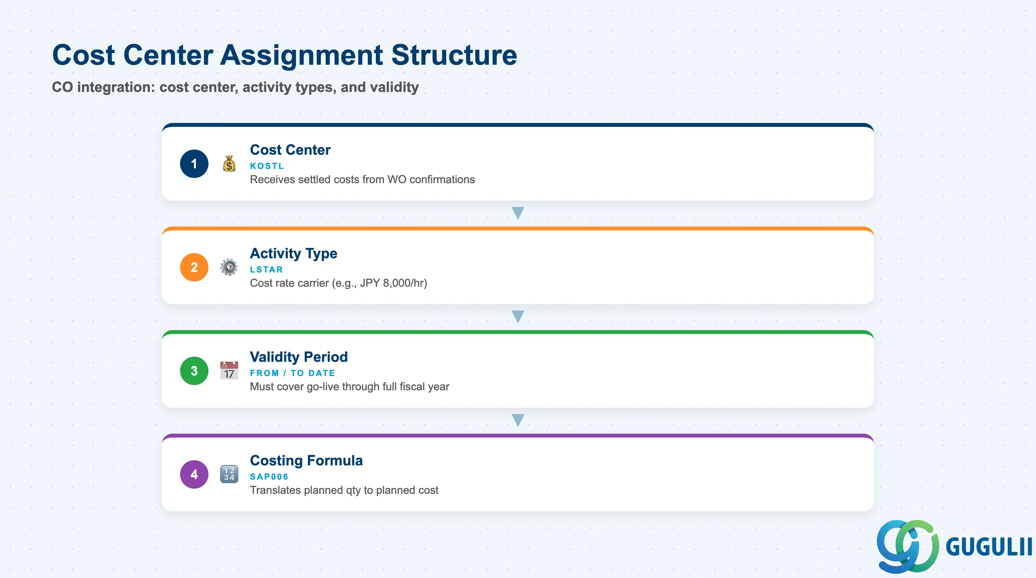
Task: Click arrow below Cost Center card
Action: click(x=518, y=213)
